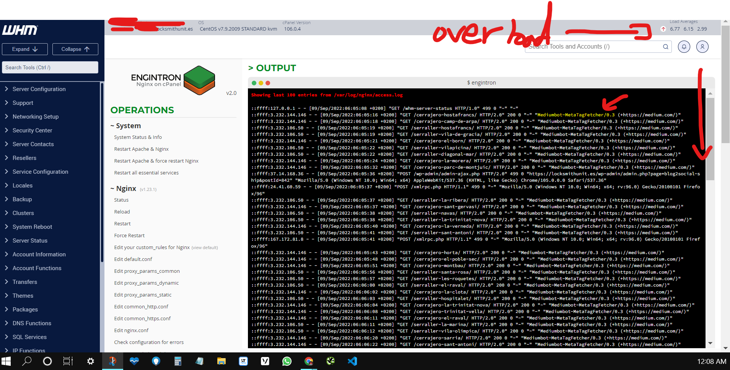730x370 pixels.
Task: Switch to Chrome in the taskbar
Action: point(309,361)
